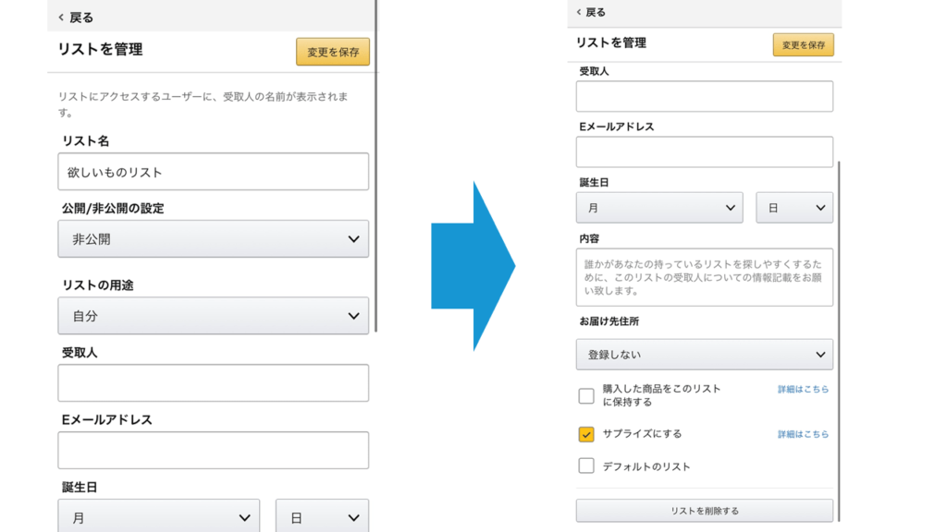Screen dimensions: 947x532
Task: Tick the デフォルトのリスト checkbox
Action: [586, 466]
